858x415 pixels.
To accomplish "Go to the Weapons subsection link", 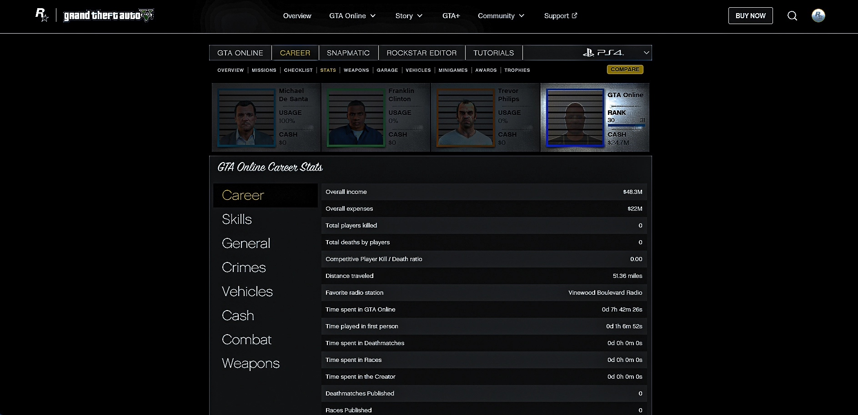I will [356, 70].
